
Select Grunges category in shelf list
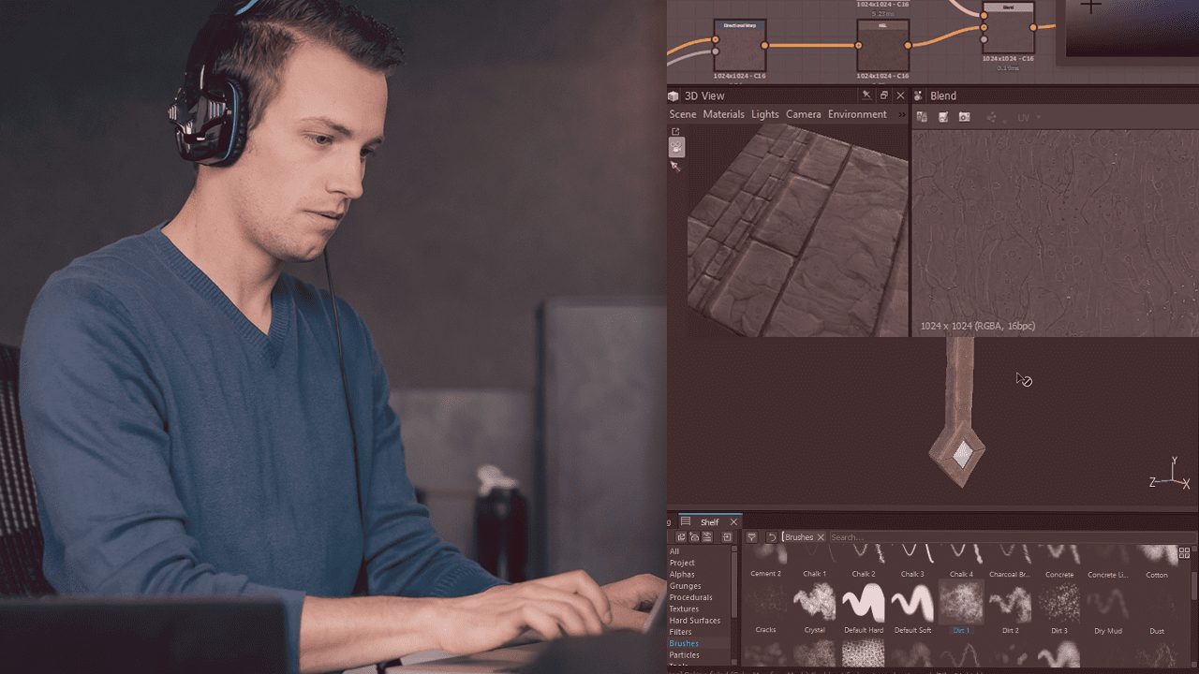coord(685,586)
